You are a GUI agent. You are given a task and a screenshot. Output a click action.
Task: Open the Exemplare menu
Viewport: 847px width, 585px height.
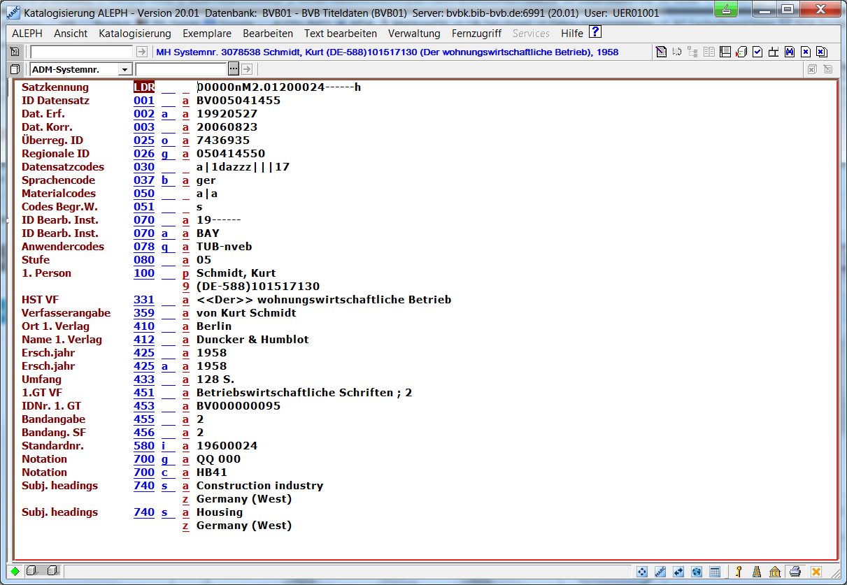tap(207, 34)
